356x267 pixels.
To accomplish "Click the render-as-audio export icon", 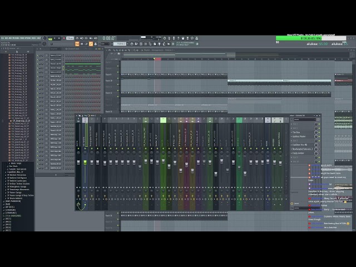I will click(x=187, y=38).
